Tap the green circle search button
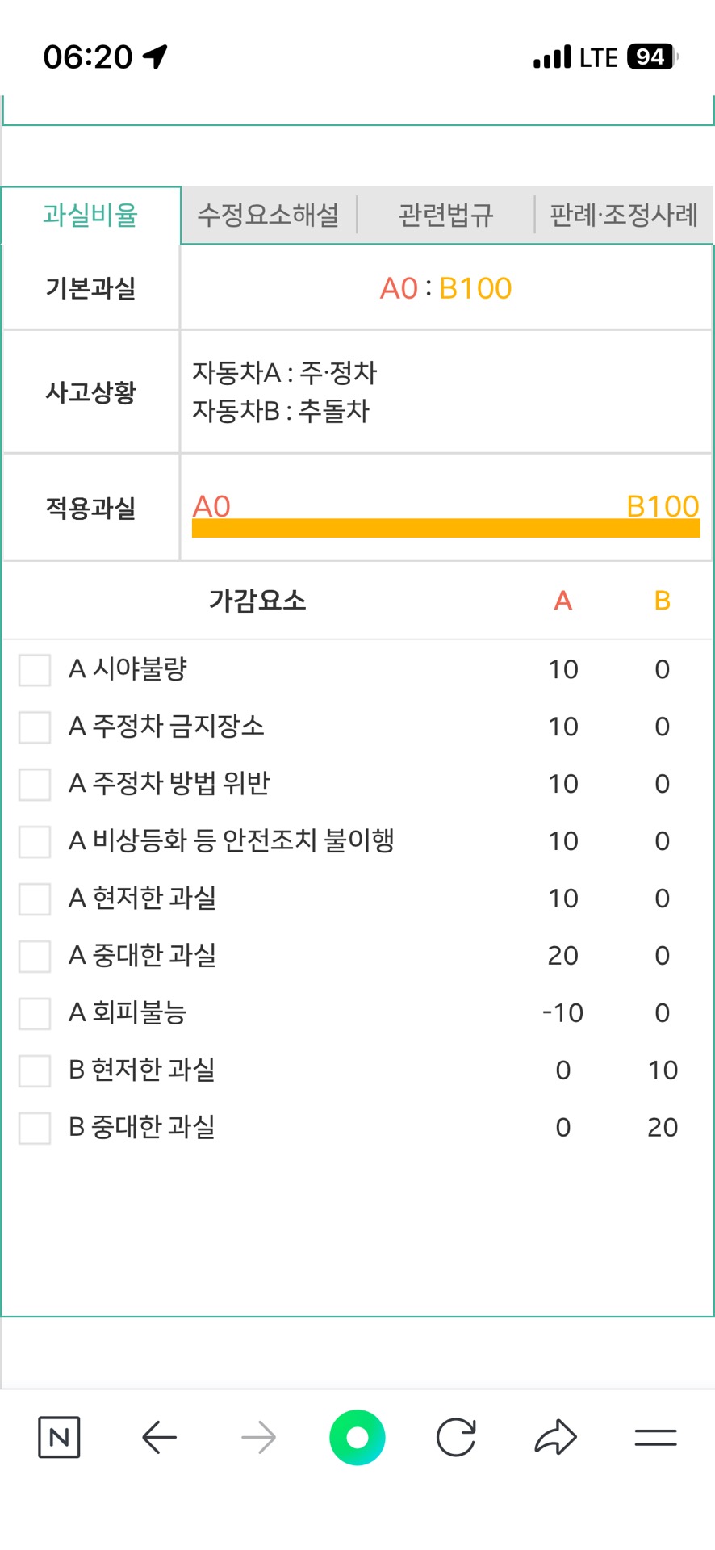Image resolution: width=715 pixels, height=1550 pixels. pyautogui.click(x=357, y=1437)
